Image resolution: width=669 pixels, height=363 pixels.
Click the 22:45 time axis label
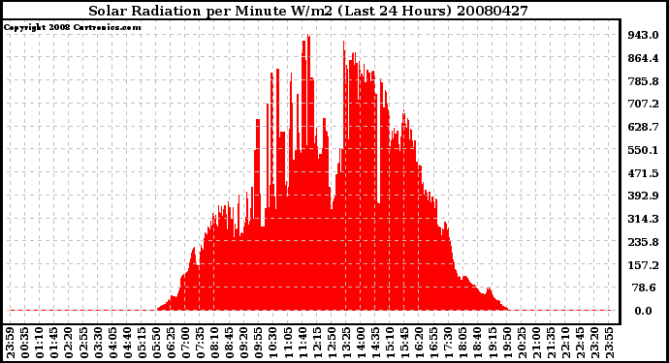pyautogui.click(x=579, y=343)
